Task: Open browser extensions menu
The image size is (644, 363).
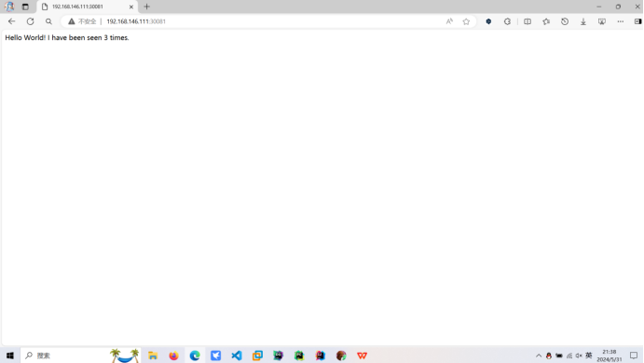Action: click(507, 21)
